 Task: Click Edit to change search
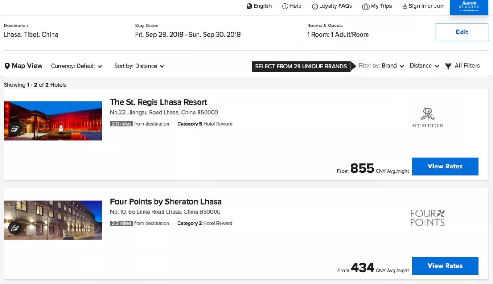pos(462,32)
